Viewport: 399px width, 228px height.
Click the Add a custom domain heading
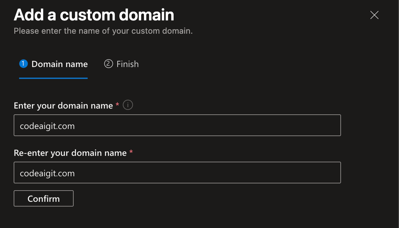pos(94,15)
